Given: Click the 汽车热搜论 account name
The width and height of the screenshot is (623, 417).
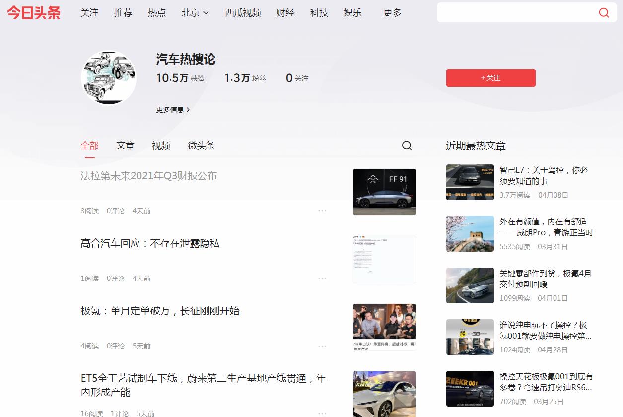Looking at the screenshot, I should coord(186,59).
